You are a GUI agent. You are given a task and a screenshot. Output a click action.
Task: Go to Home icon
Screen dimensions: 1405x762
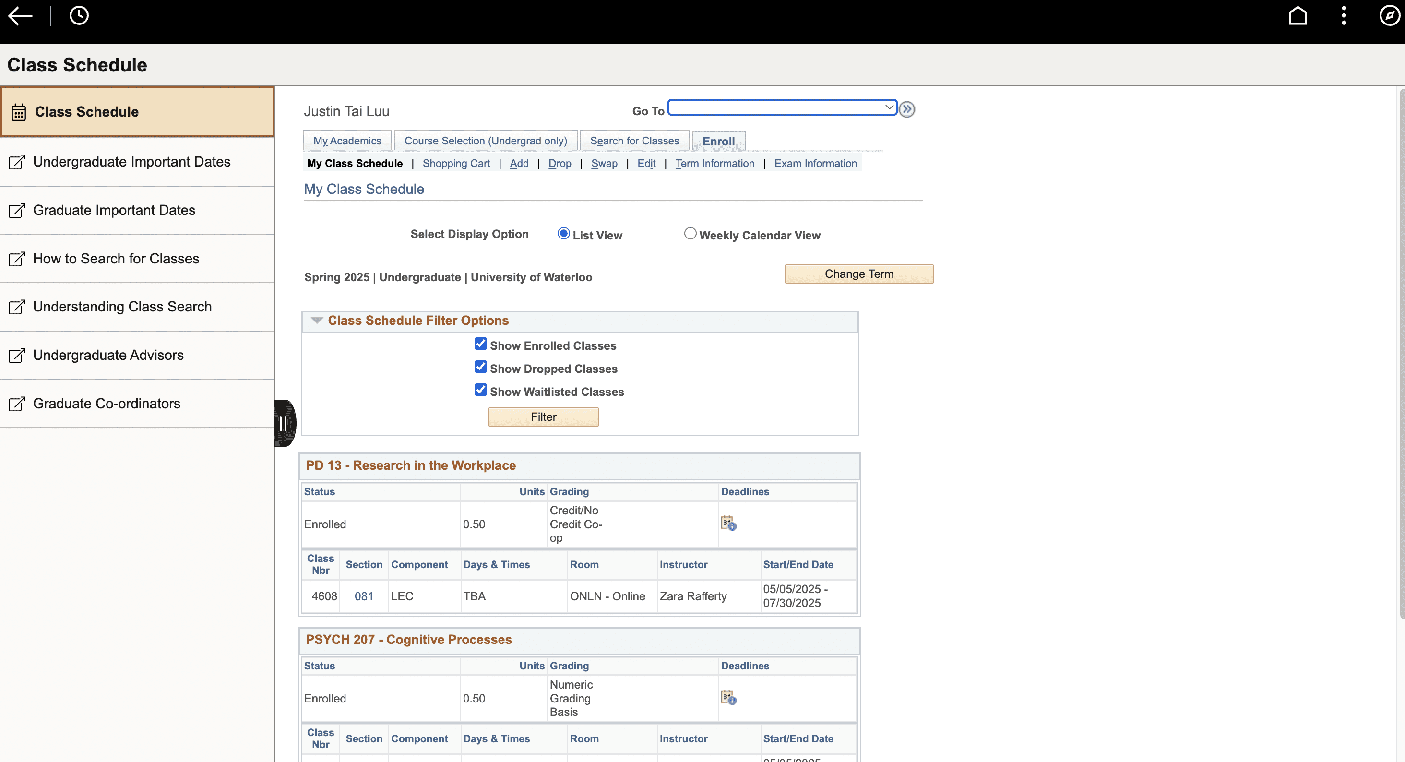1298,16
